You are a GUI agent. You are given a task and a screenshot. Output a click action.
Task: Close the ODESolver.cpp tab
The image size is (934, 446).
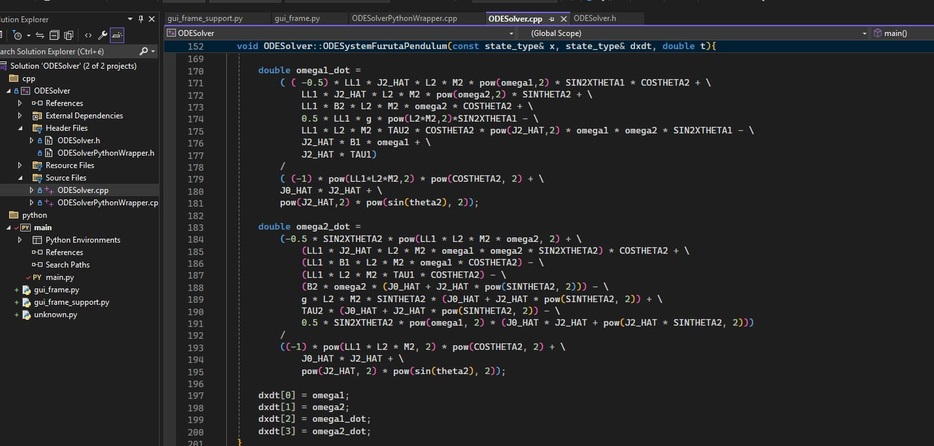tap(564, 18)
